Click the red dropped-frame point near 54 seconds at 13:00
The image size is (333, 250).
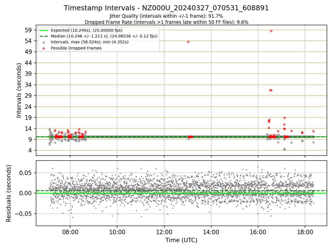(188, 42)
